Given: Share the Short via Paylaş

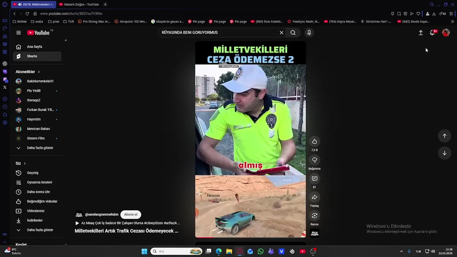Looking at the screenshot, I should 315,197.
